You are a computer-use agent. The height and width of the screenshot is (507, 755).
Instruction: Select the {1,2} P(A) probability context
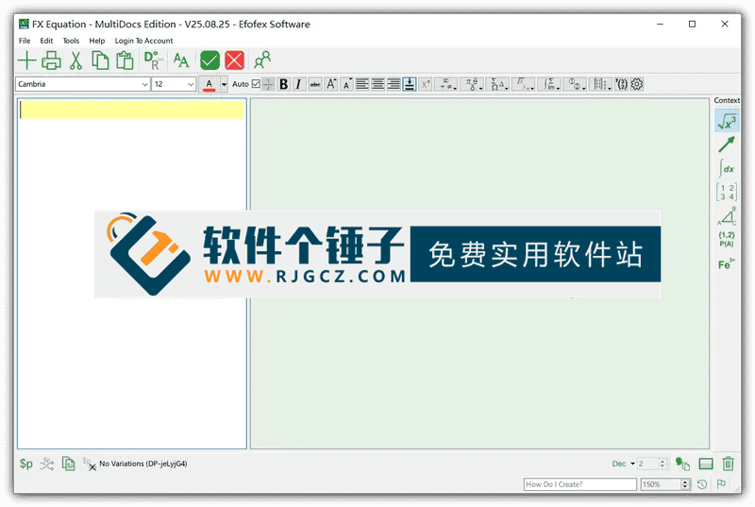727,239
